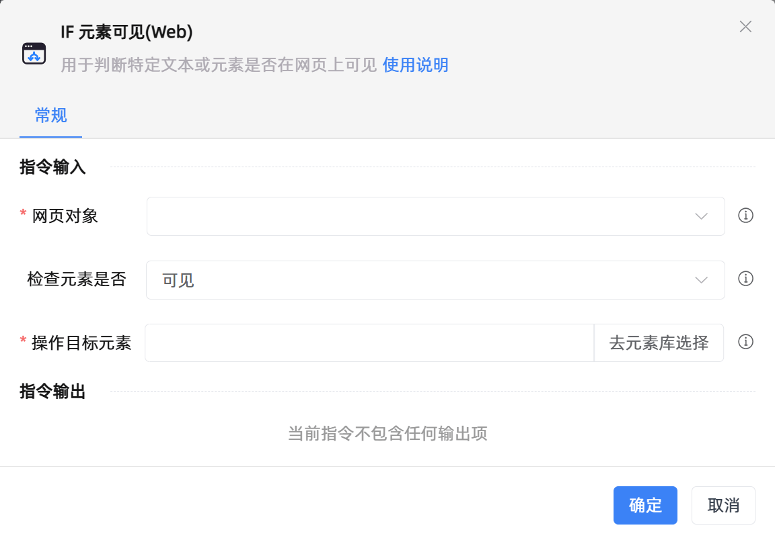
Task: Click info icon beside 操作目标元素 field
Action: [x=745, y=342]
